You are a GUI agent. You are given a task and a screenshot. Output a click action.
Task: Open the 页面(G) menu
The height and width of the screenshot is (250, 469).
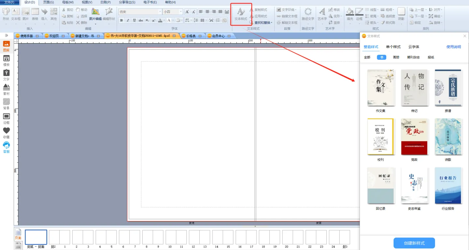pyautogui.click(x=49, y=2)
